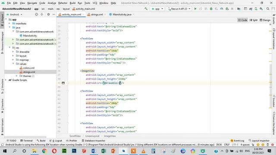Click Sync Project with Gradle Files icon
The width and height of the screenshot is (276, 155).
coord(251,9)
